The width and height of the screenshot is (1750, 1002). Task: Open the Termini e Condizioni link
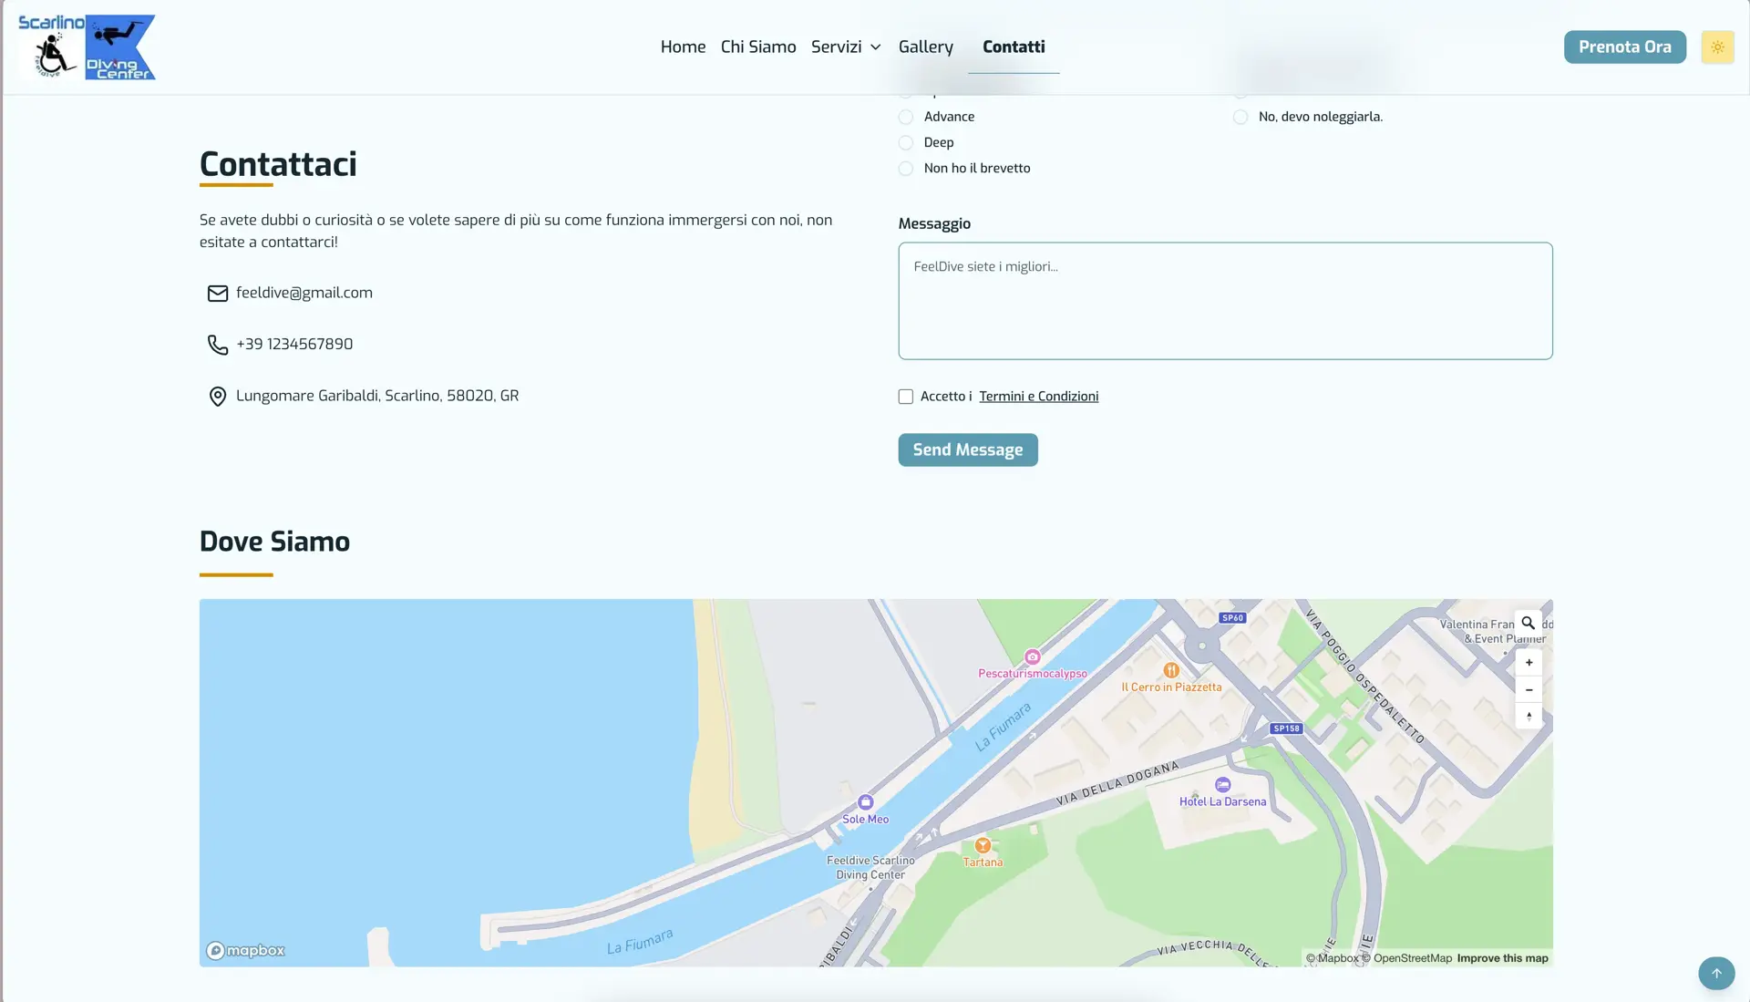1038,397
